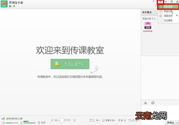Open the 屏幕共享 screen share dropdown

tap(109, 120)
